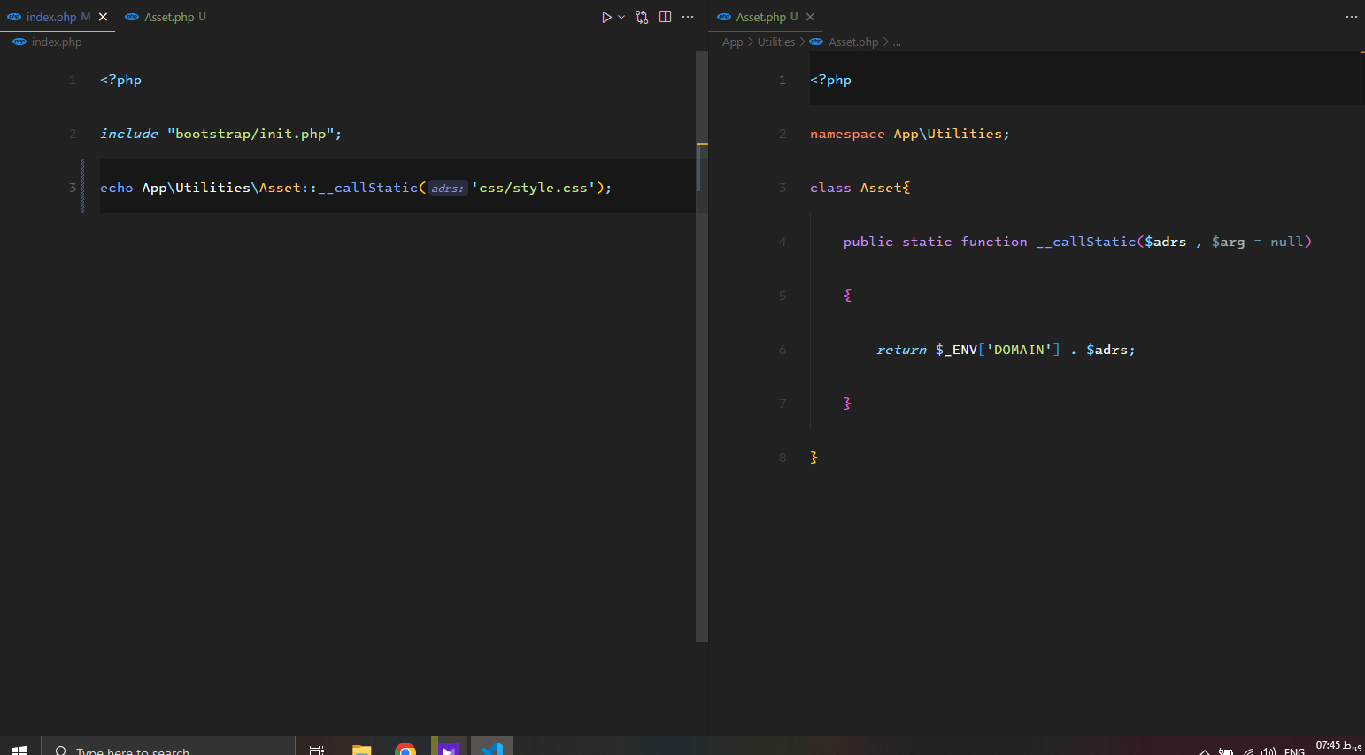This screenshot has width=1365, height=755.
Task: Switch to Asset.php tab in left group
Action: [169, 17]
